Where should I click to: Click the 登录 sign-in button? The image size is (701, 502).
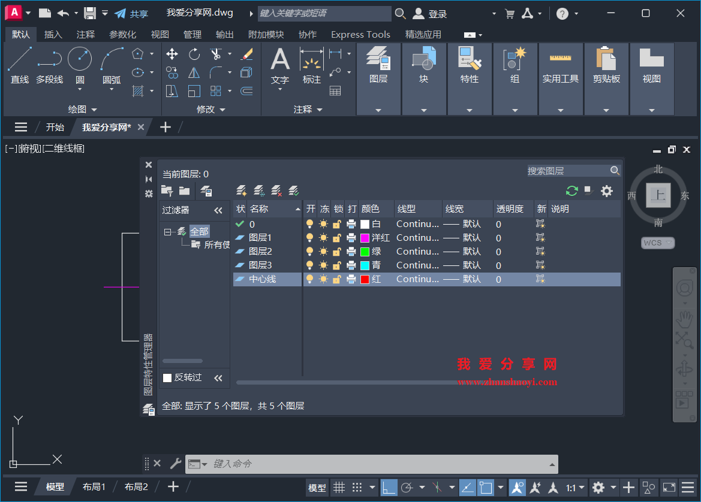[429, 14]
